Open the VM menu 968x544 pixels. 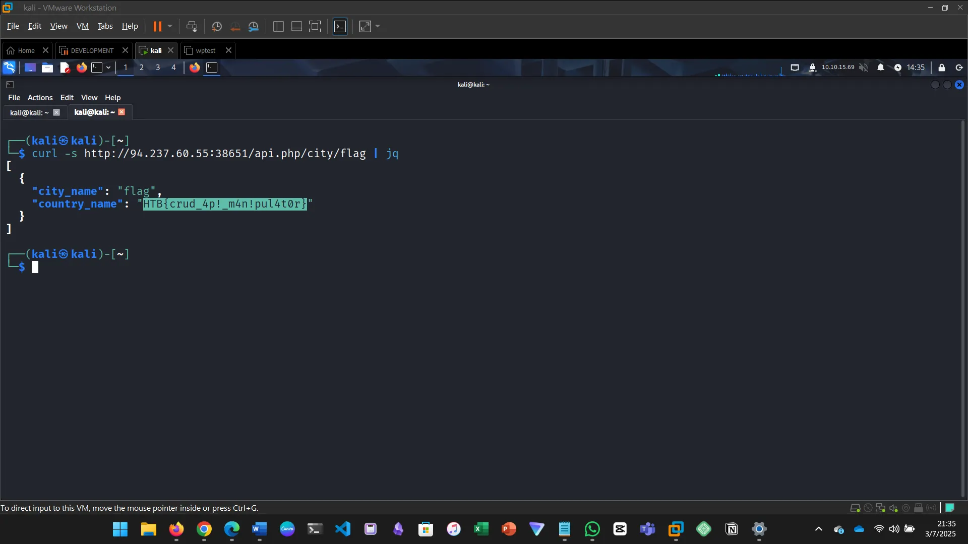(x=82, y=26)
